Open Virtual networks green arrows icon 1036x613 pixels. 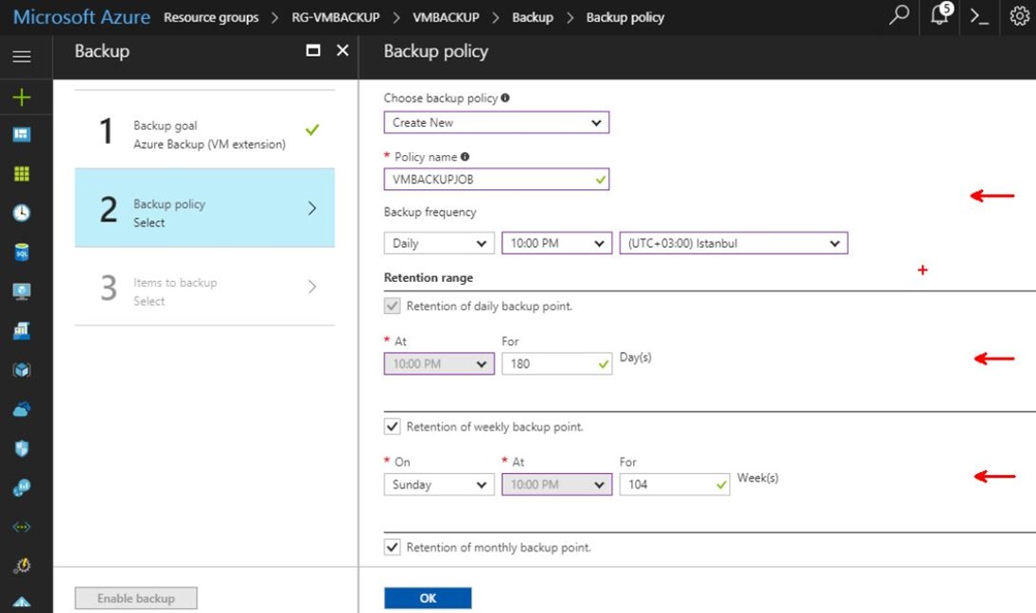(22, 527)
